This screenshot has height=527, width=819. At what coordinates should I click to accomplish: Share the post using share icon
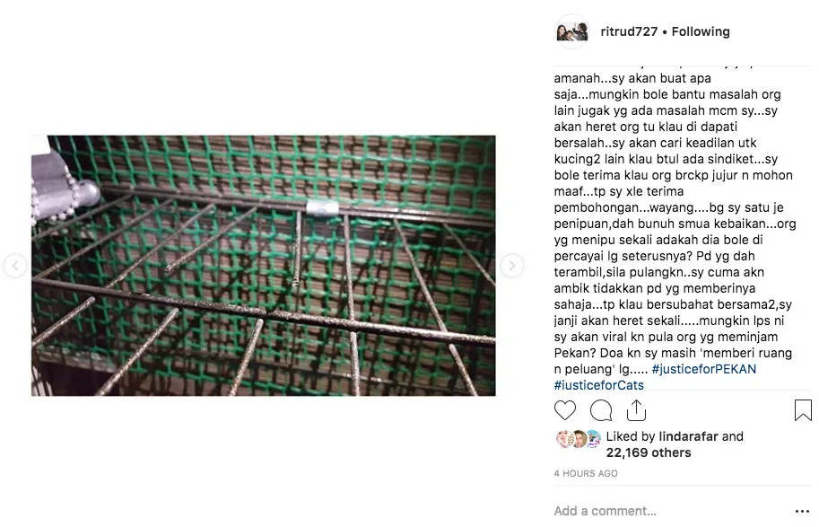pos(636,410)
